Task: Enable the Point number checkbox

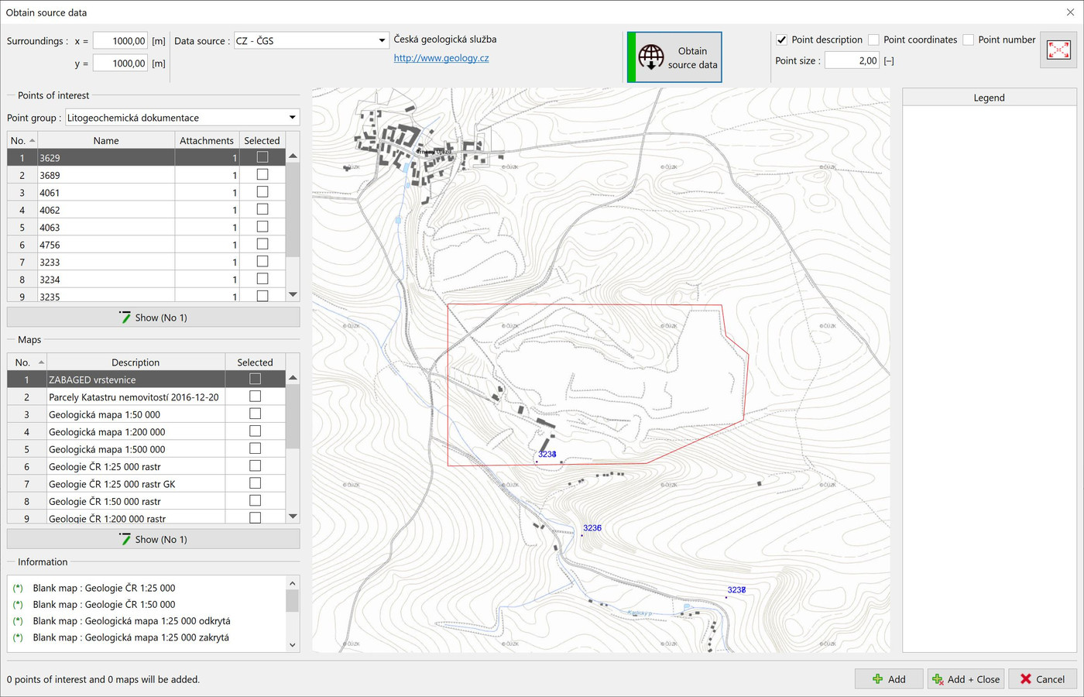Action: (968, 40)
